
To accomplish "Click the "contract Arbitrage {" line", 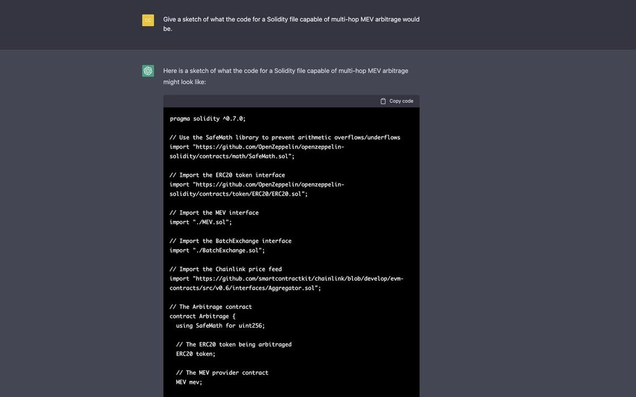I will (202, 316).
